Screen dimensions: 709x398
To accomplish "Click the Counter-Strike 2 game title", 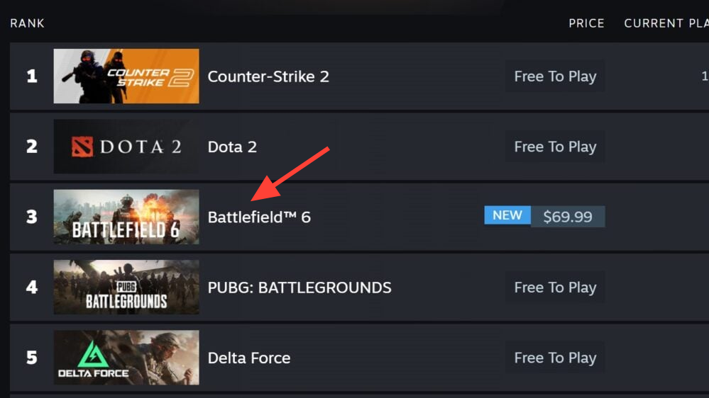I will tap(268, 76).
